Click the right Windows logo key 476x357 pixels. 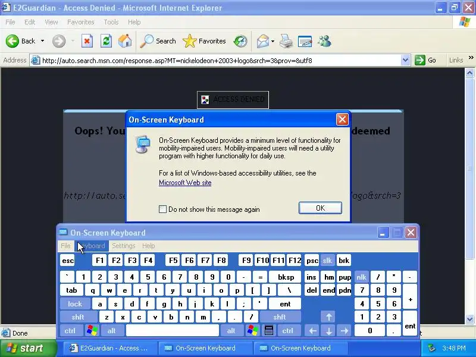pyautogui.click(x=252, y=331)
